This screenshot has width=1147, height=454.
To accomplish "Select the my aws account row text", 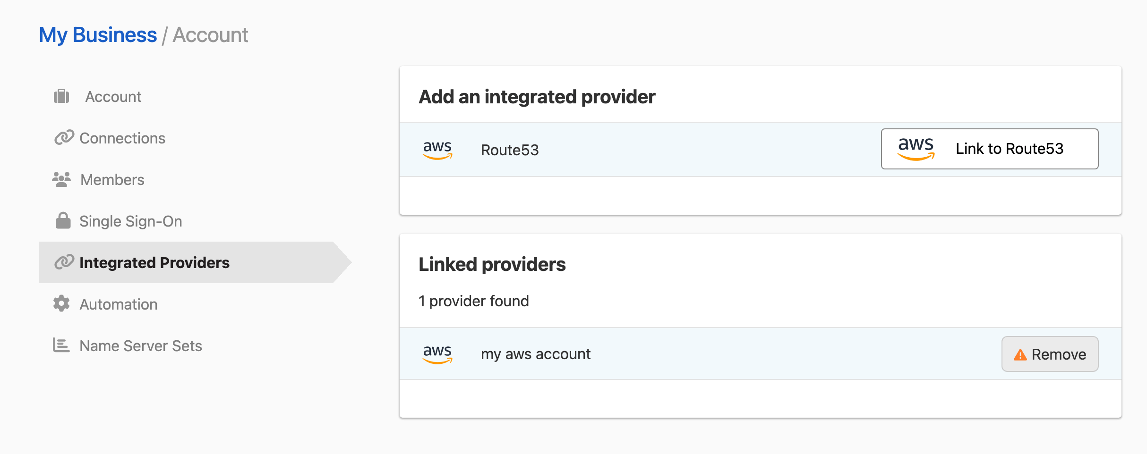I will (536, 354).
